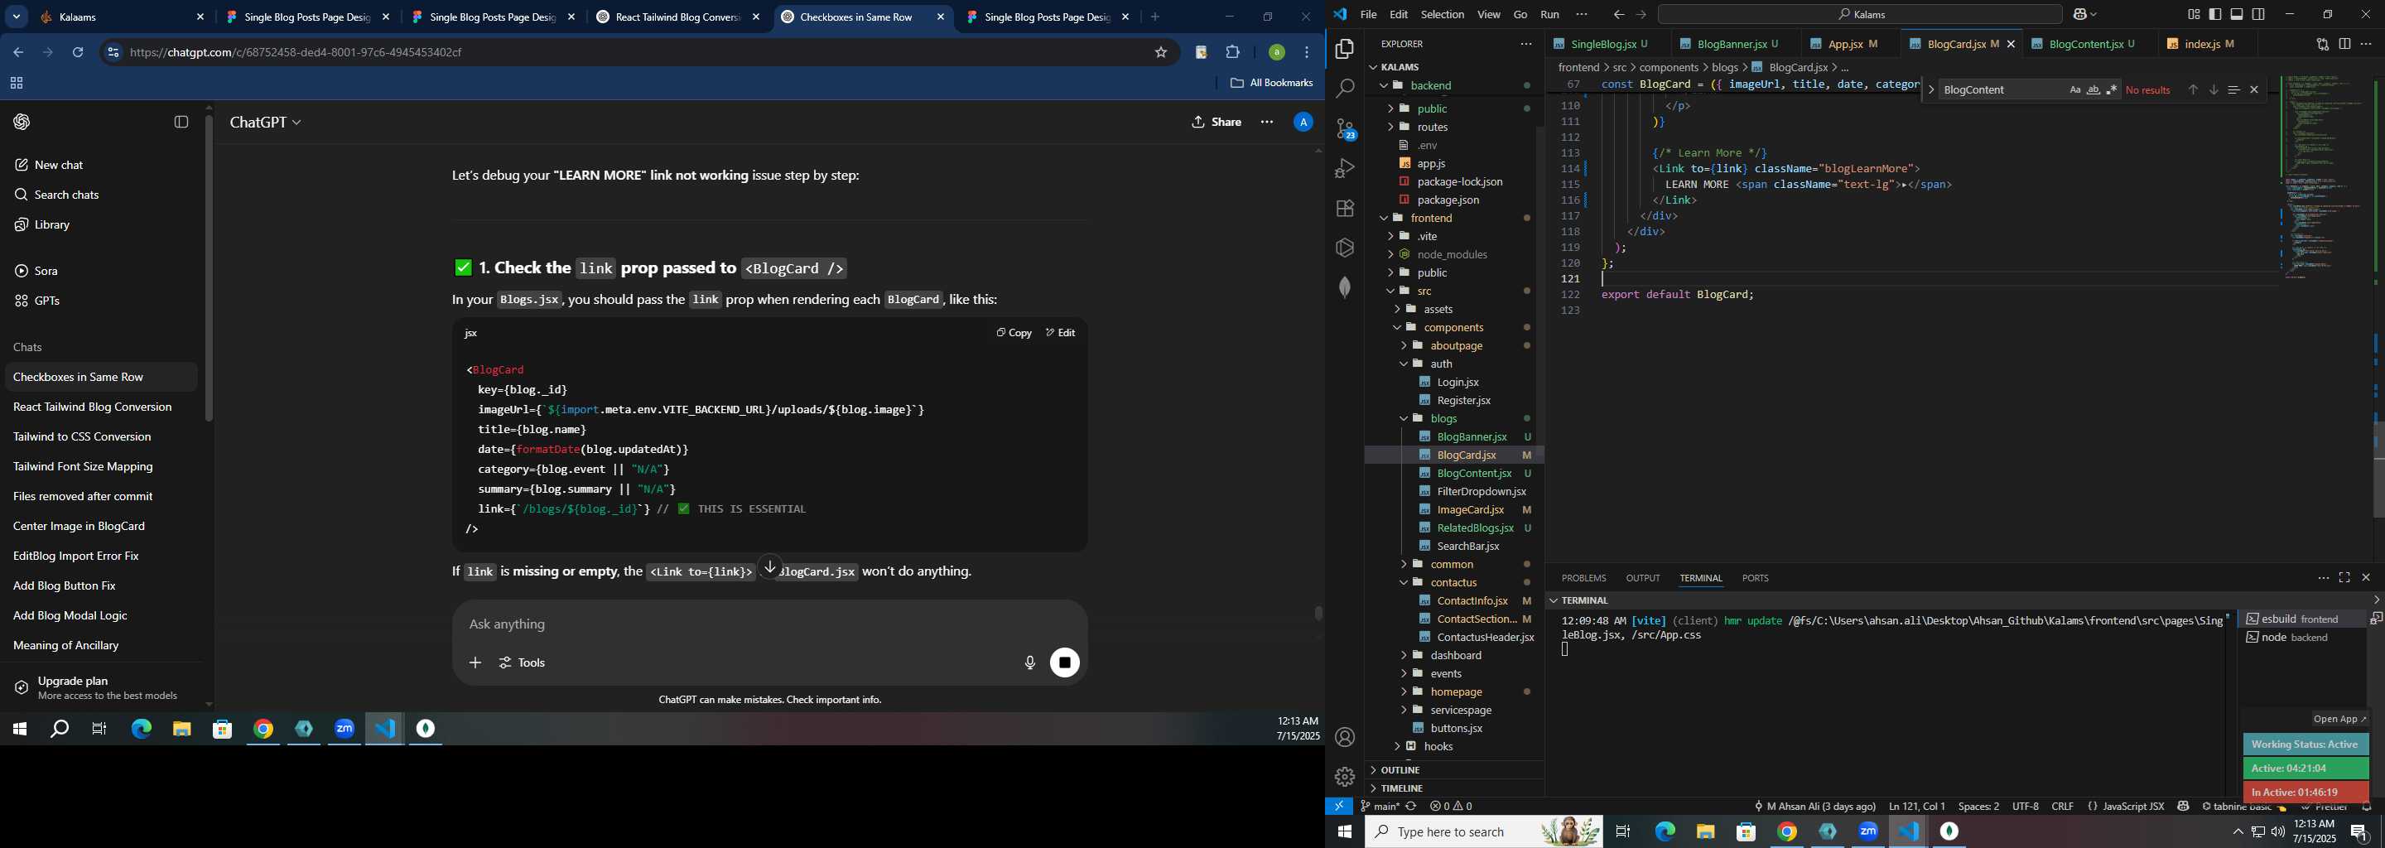Screen dimensions: 2385x848
Task: Bookmark this page star icon
Action: (x=1161, y=53)
